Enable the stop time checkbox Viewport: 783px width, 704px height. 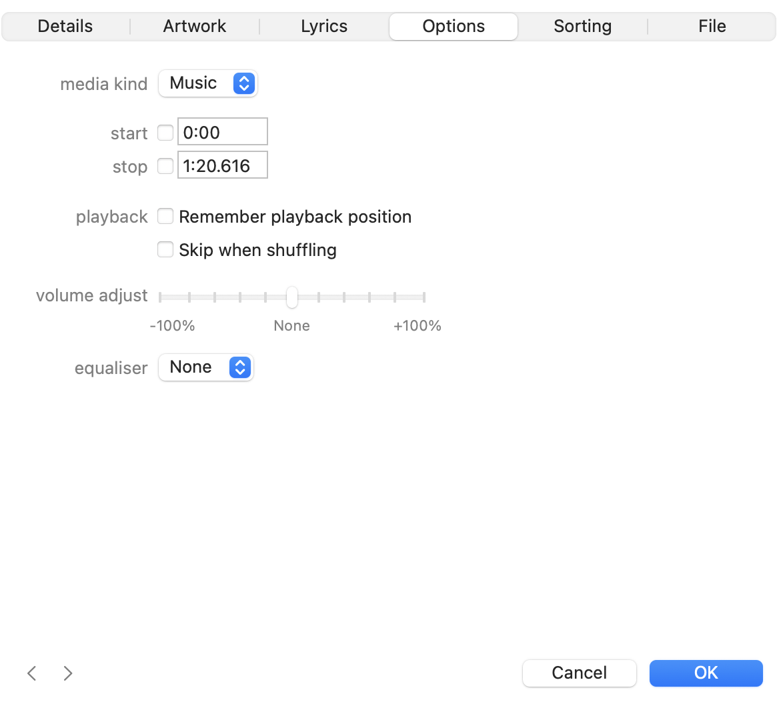pyautogui.click(x=165, y=166)
